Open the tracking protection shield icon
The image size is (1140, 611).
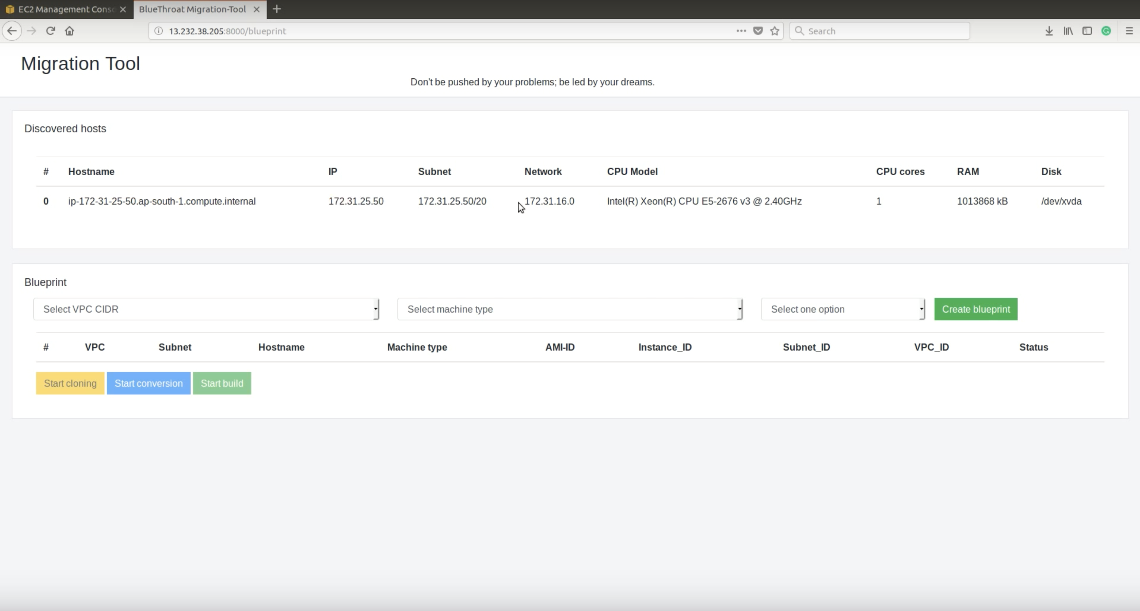[x=758, y=31]
